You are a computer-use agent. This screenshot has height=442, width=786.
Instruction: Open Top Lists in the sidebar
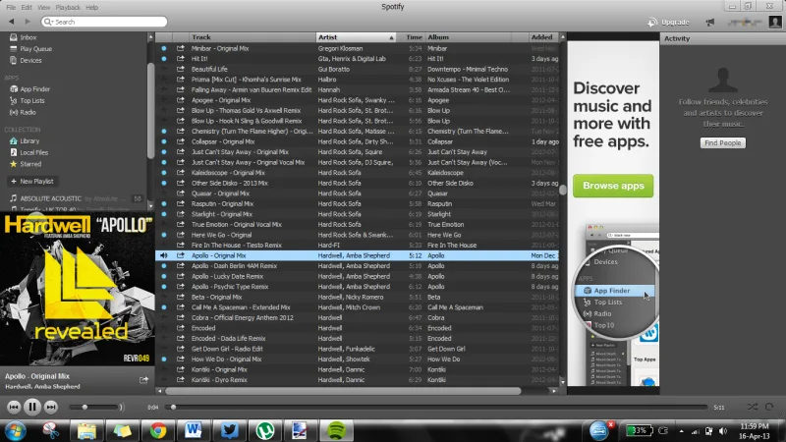[31, 100]
